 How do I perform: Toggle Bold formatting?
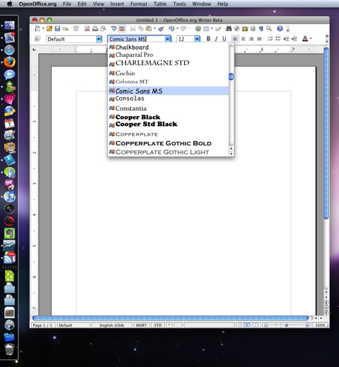[208, 39]
